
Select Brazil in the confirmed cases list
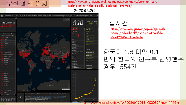8,71
